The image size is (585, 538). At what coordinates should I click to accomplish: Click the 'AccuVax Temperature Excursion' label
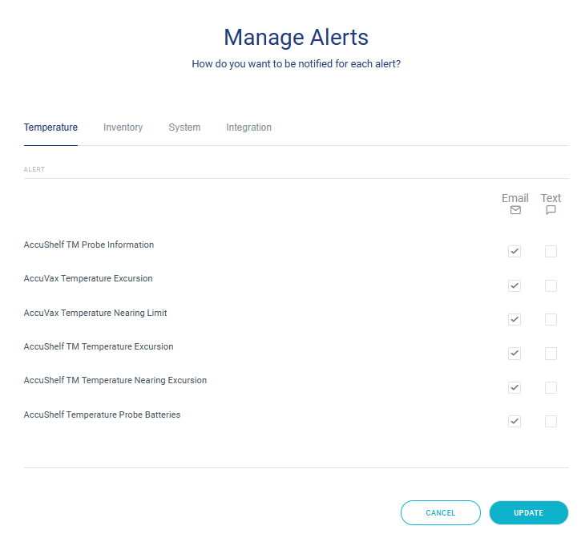tap(88, 278)
